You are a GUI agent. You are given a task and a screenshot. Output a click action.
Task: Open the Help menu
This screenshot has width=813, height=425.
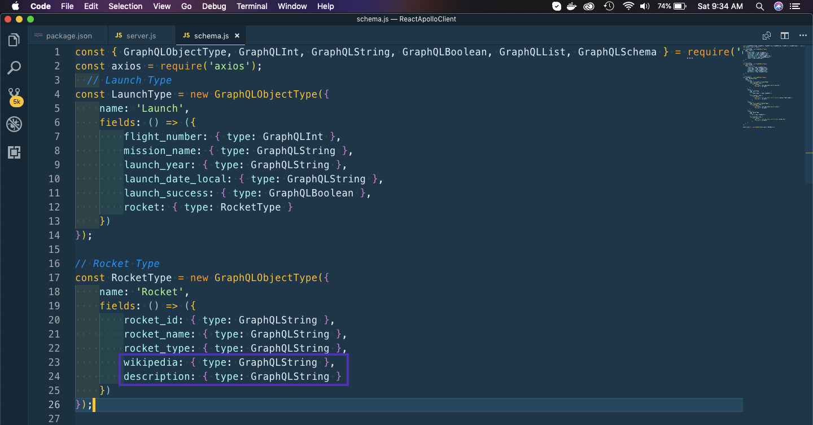click(x=326, y=6)
